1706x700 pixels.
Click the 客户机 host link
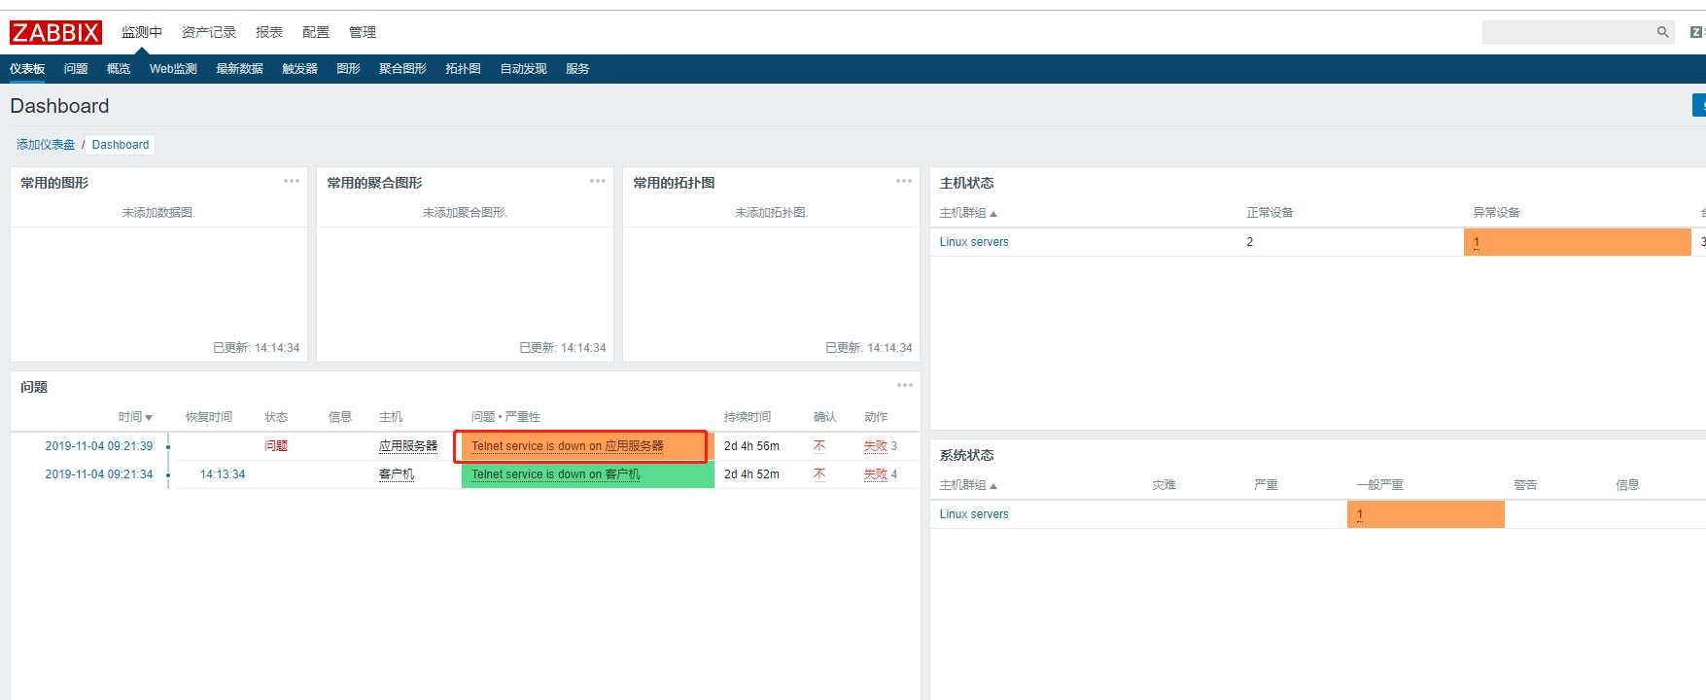397,474
